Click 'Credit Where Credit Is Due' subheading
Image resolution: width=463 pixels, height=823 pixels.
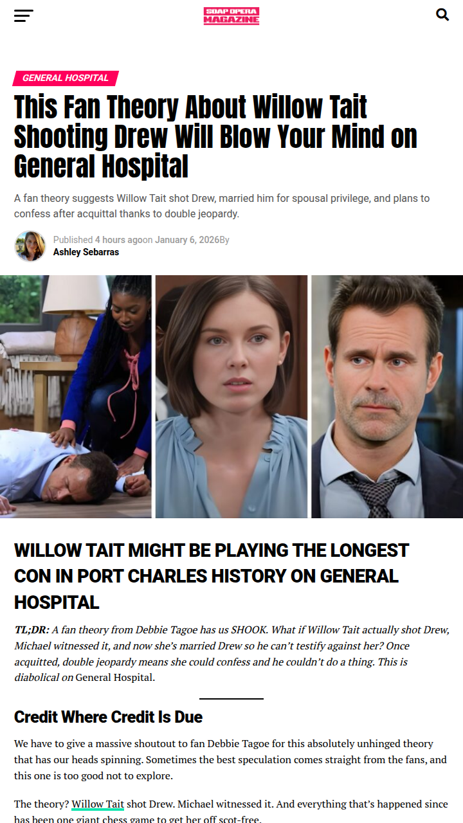[108, 717]
